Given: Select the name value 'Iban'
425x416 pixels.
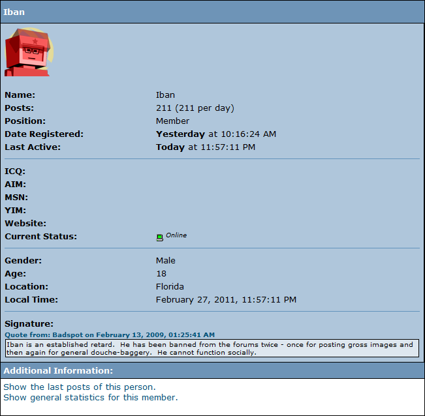Looking at the screenshot, I should 165,95.
